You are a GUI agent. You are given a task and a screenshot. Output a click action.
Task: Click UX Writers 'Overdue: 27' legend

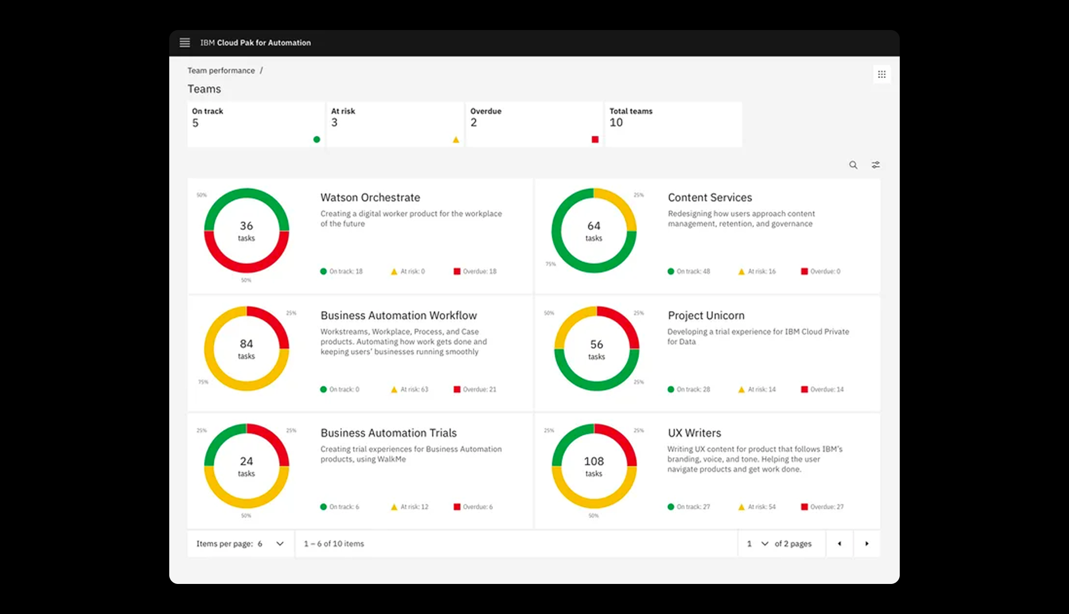tap(822, 507)
